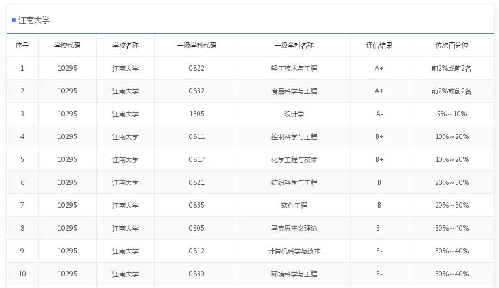Click 10%~20% in the 0811 row
Image resolution: width=499 pixels, height=288 pixels.
point(452,136)
